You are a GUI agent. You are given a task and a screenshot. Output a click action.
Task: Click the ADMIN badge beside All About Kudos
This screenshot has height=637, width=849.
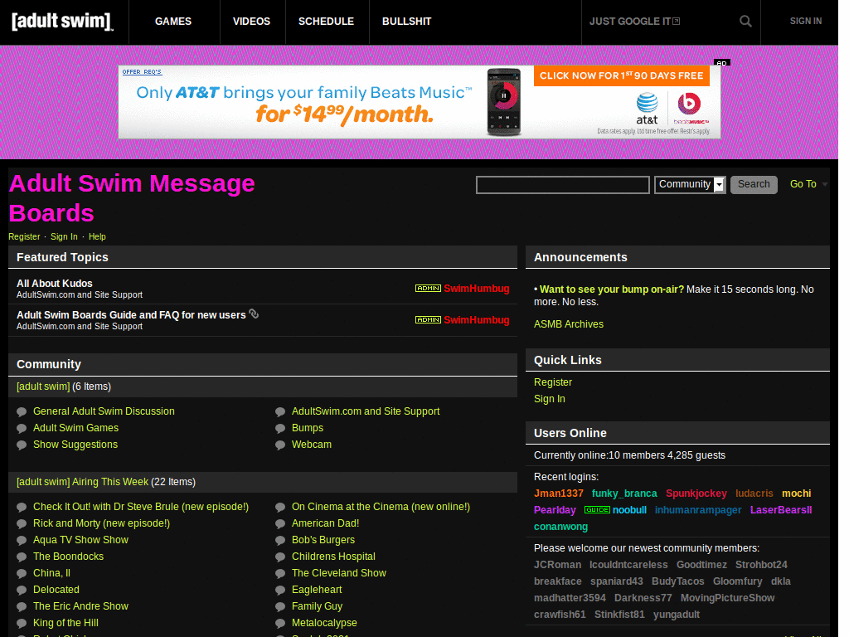[x=428, y=289]
